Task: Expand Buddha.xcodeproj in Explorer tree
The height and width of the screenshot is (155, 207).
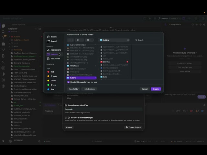Action: click(9, 40)
